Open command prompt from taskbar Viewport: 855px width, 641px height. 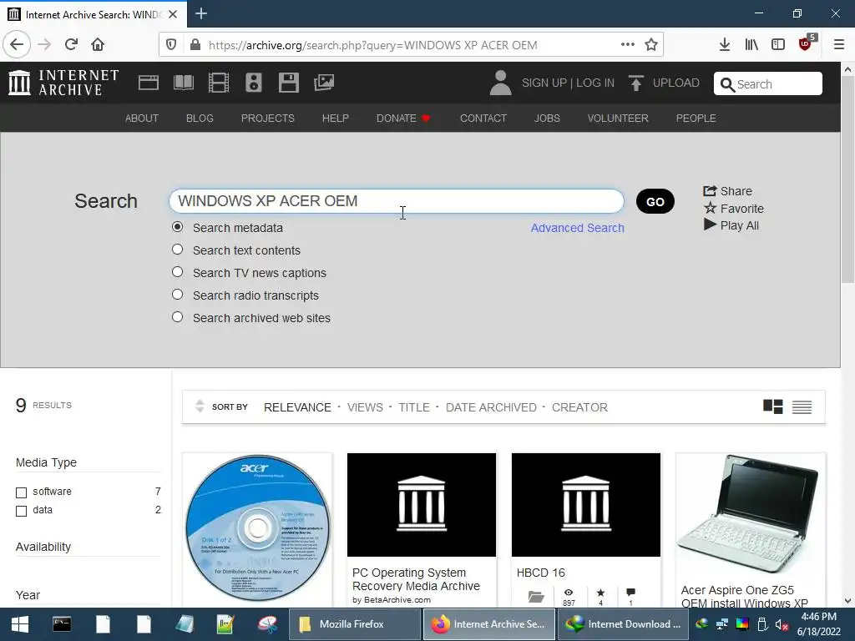tap(62, 624)
